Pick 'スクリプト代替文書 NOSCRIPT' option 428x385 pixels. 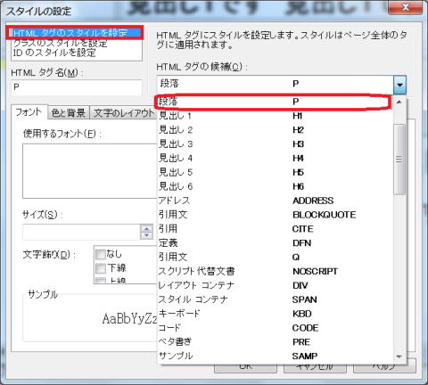pos(275,271)
